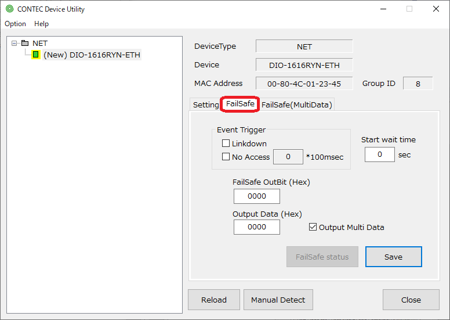Click the Start wait time field
The height and width of the screenshot is (320, 450).
coord(379,154)
